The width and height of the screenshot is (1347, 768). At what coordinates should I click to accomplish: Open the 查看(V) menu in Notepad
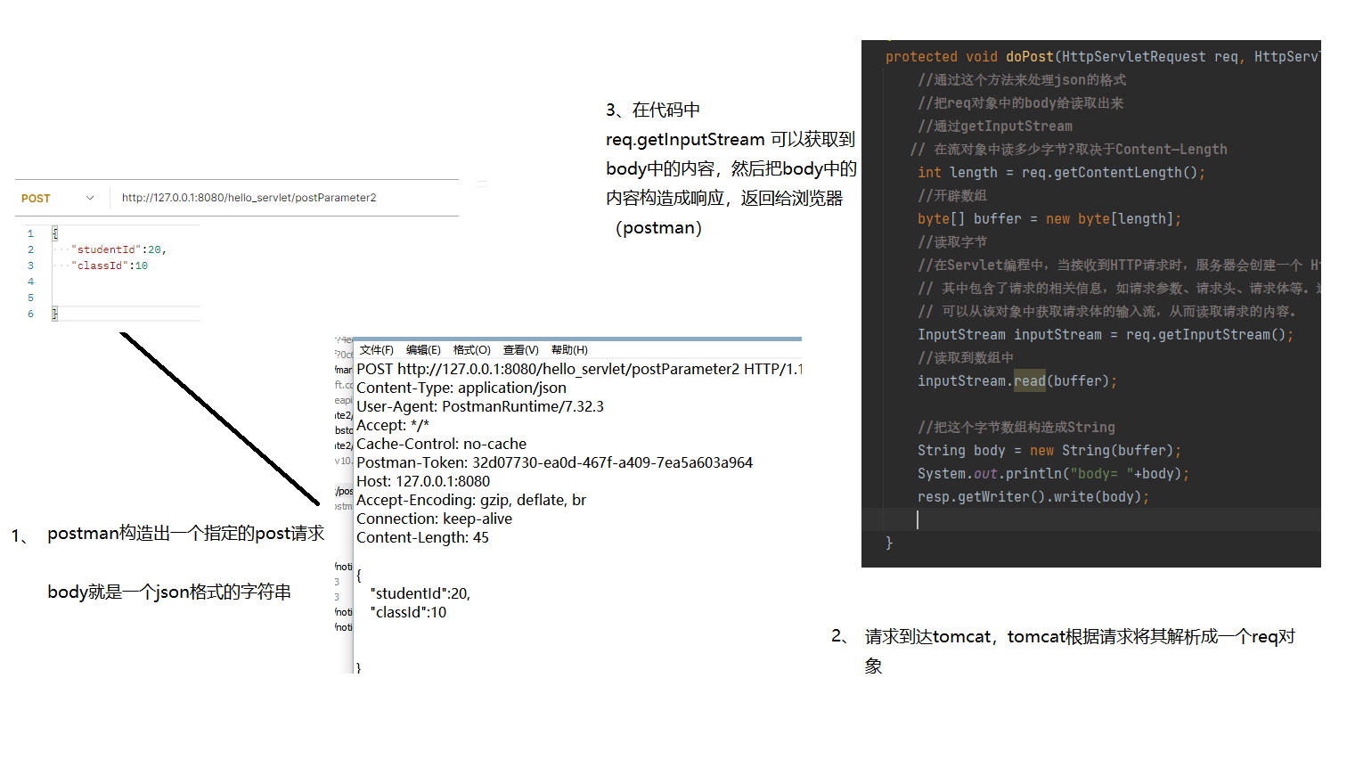(x=521, y=350)
